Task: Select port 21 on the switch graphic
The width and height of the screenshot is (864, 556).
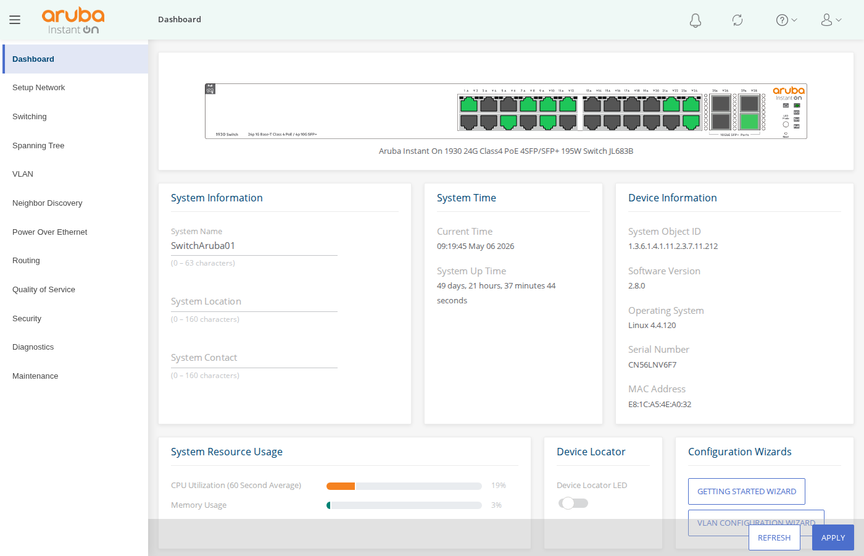Action: 671,104
